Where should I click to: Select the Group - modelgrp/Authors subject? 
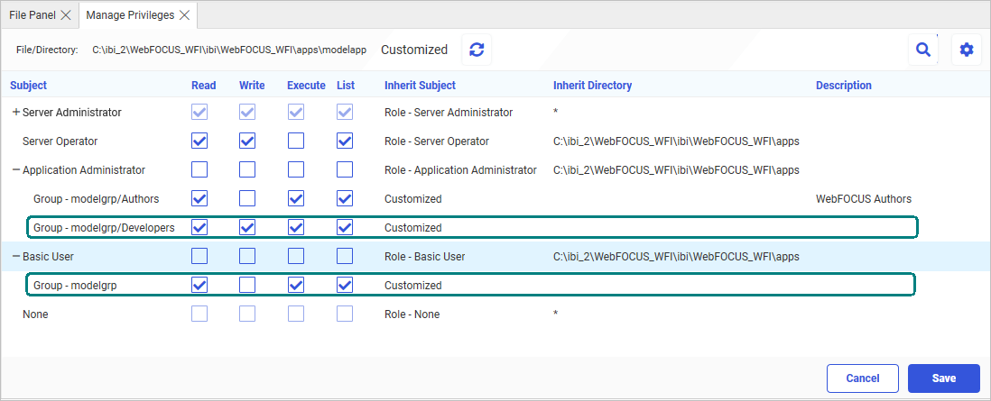96,199
